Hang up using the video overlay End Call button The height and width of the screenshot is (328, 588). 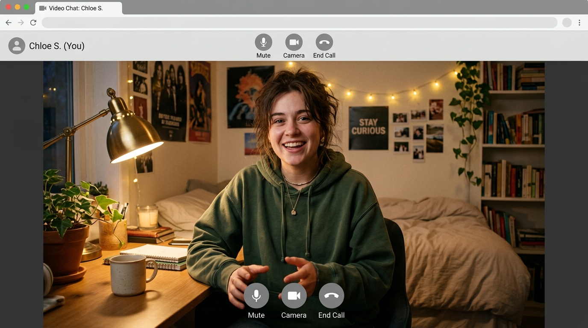click(332, 296)
